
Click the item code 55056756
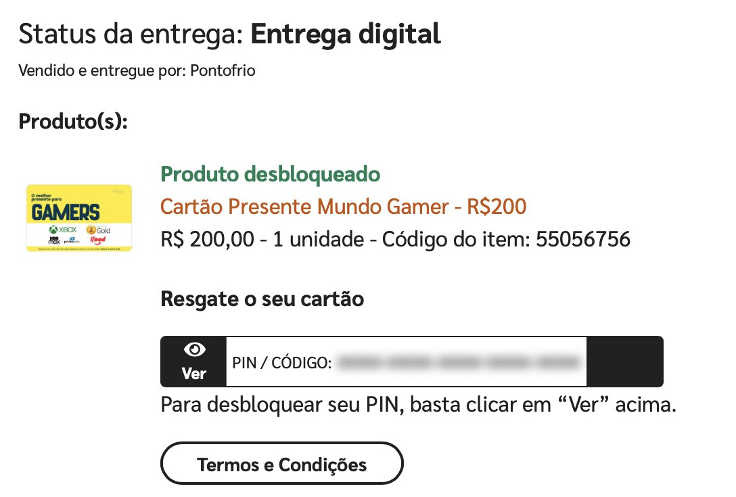click(x=583, y=239)
